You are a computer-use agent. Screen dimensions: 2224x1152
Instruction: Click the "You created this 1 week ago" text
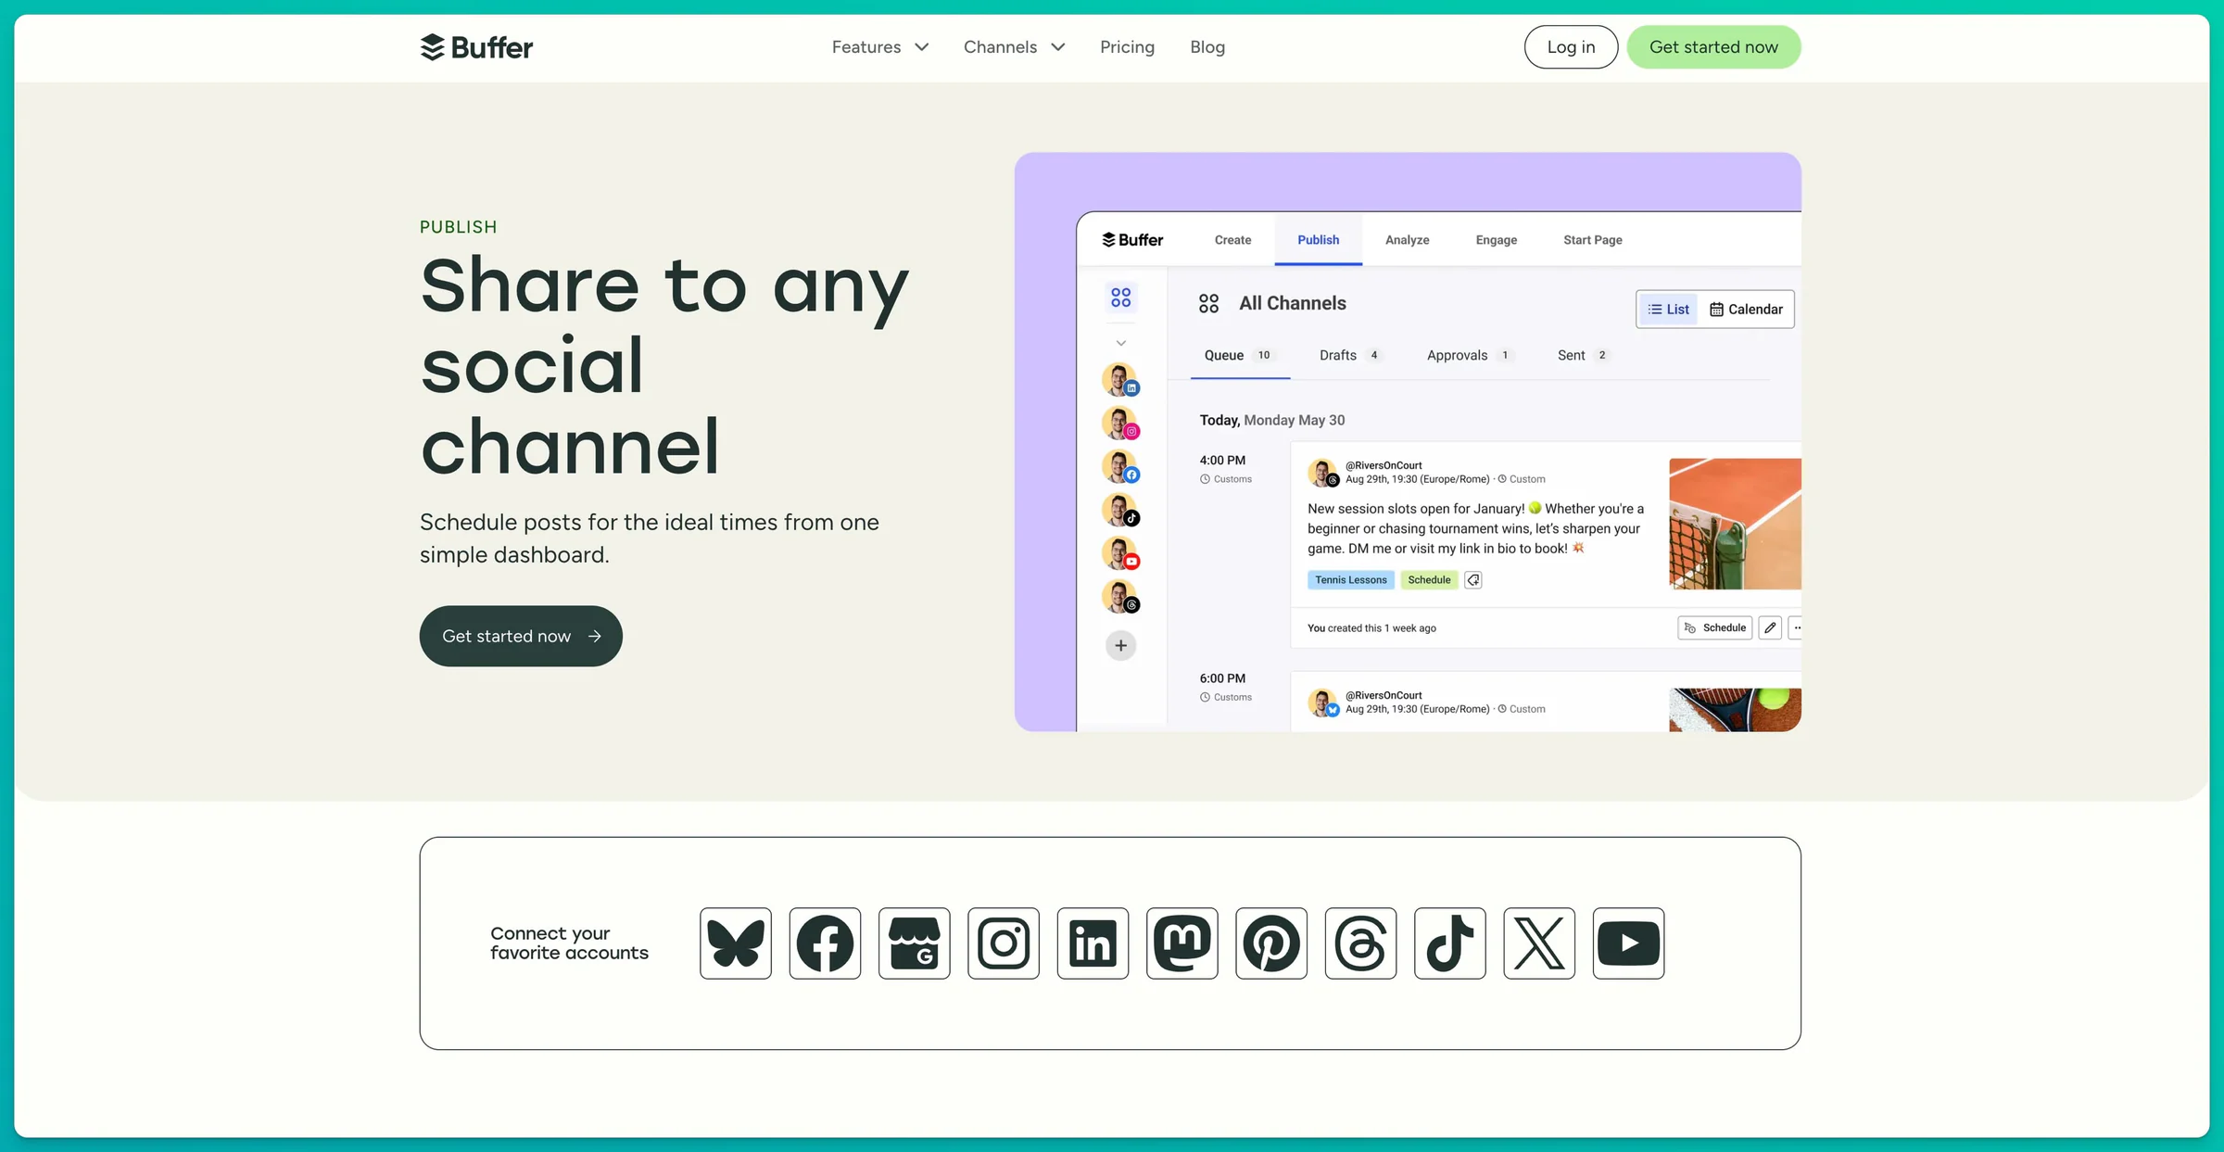click(x=1371, y=628)
